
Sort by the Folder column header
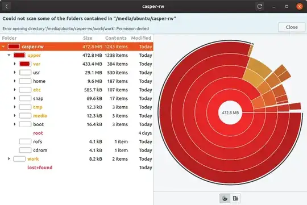pos(10,38)
